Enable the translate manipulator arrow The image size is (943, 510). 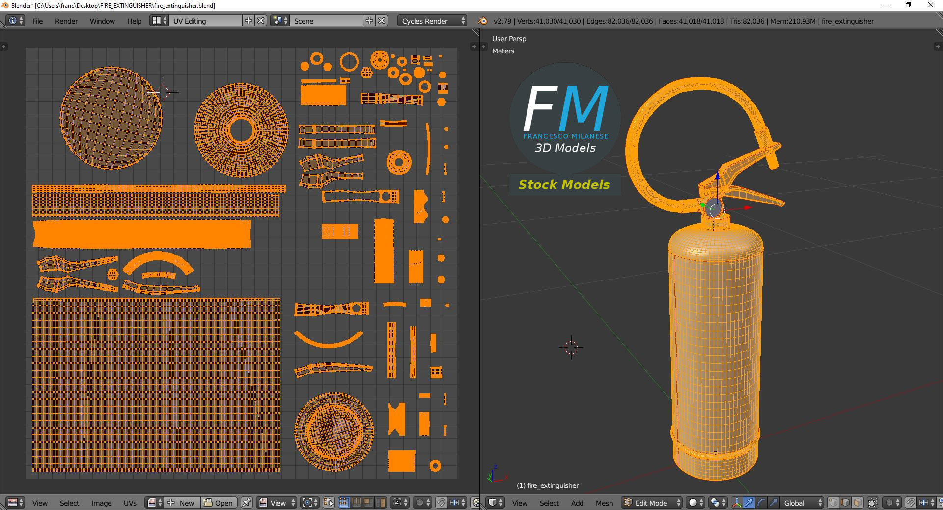click(749, 503)
